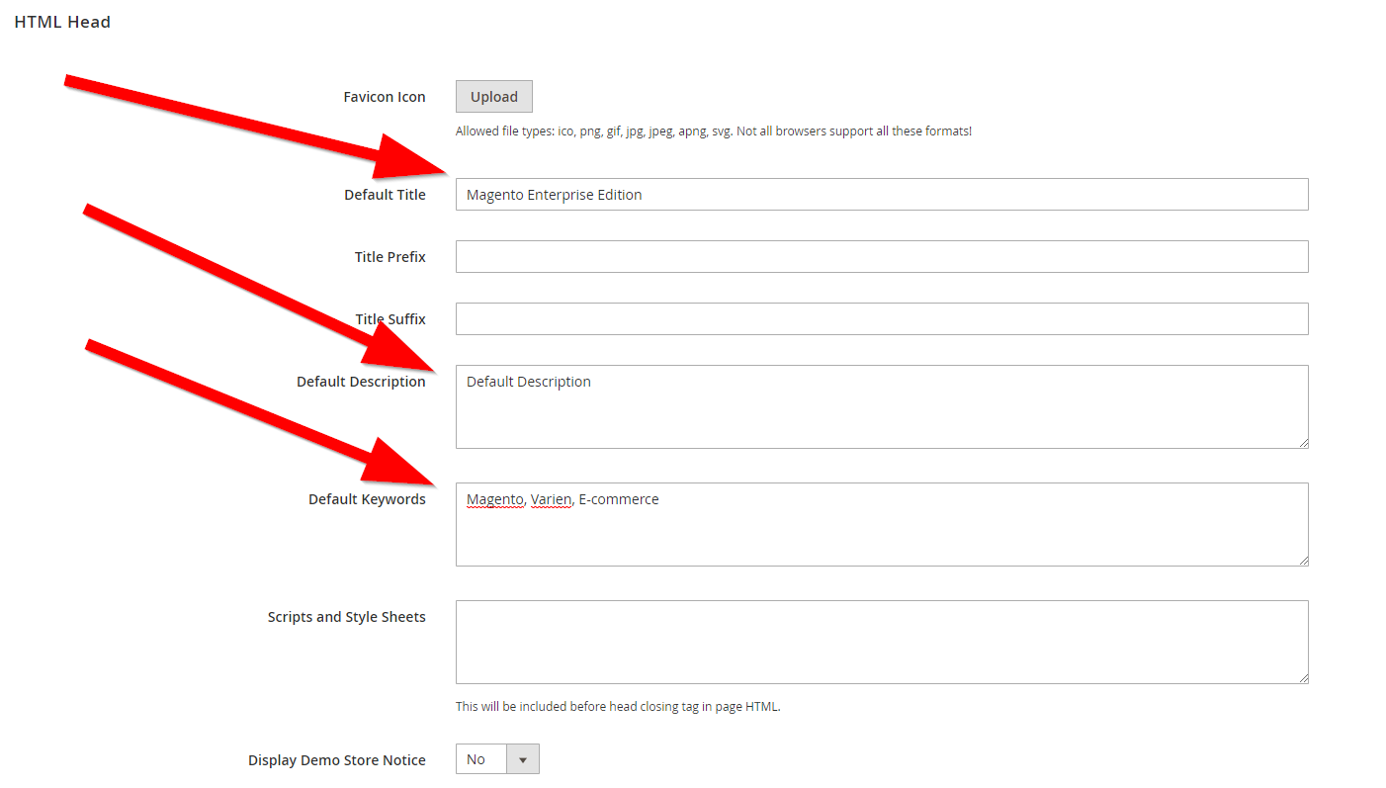Click the allowed file types helper text
This screenshot has width=1386, height=788.
click(x=712, y=130)
